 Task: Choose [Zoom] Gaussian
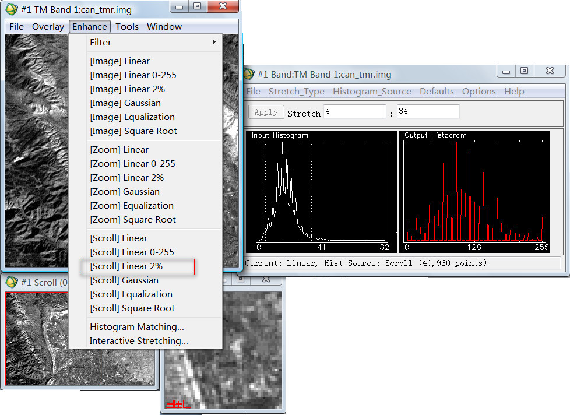coord(125,192)
